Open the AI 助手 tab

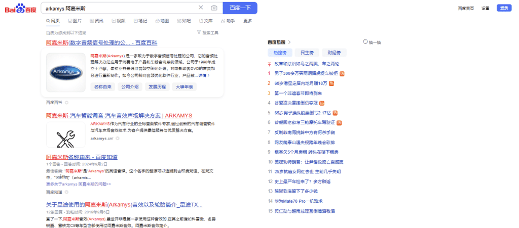coord(228,21)
